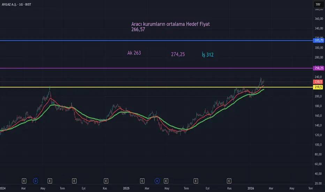Select the 'İş 312' text annotation
This screenshot has width=325, height=192.
tap(207, 54)
